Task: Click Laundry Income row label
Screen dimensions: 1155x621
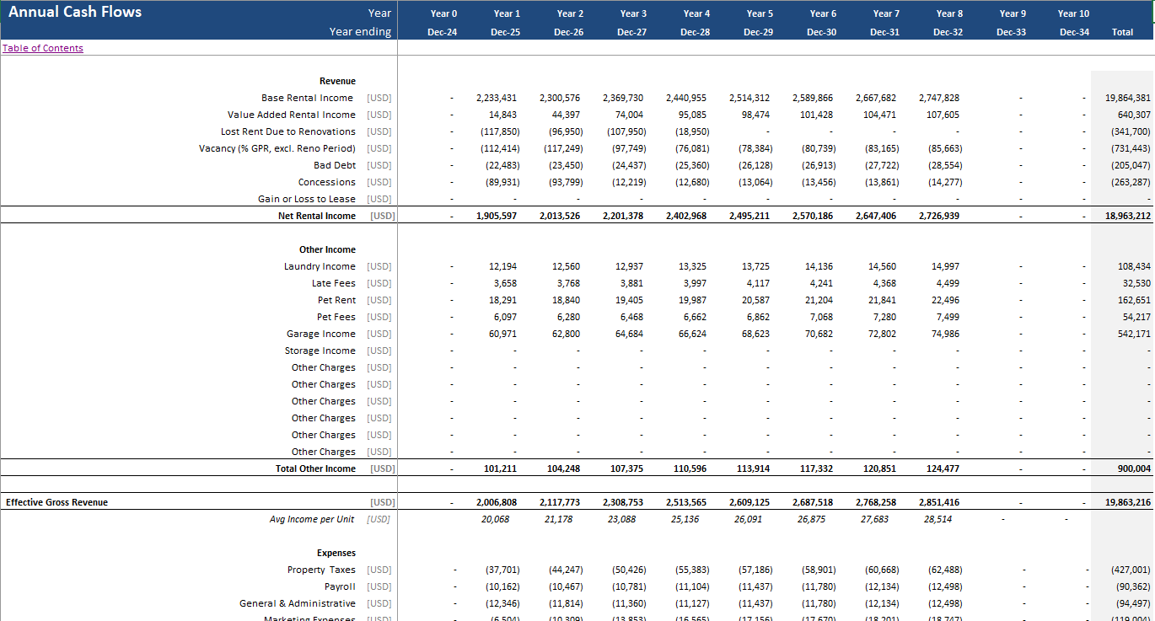Action: 320,266
